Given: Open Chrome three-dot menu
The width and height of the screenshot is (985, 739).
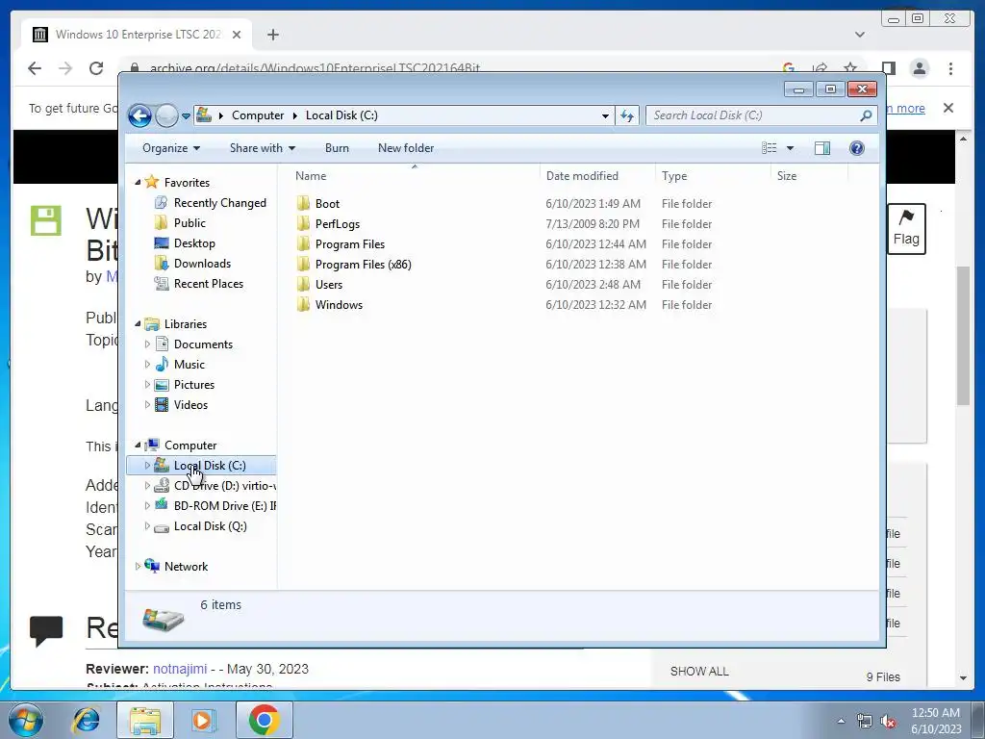Looking at the screenshot, I should [950, 68].
